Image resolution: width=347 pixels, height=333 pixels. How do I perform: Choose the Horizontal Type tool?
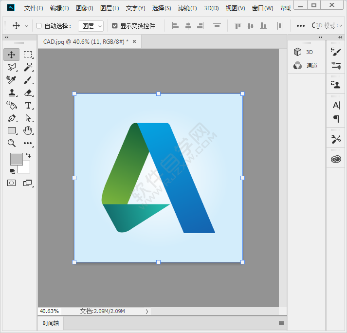(x=28, y=105)
